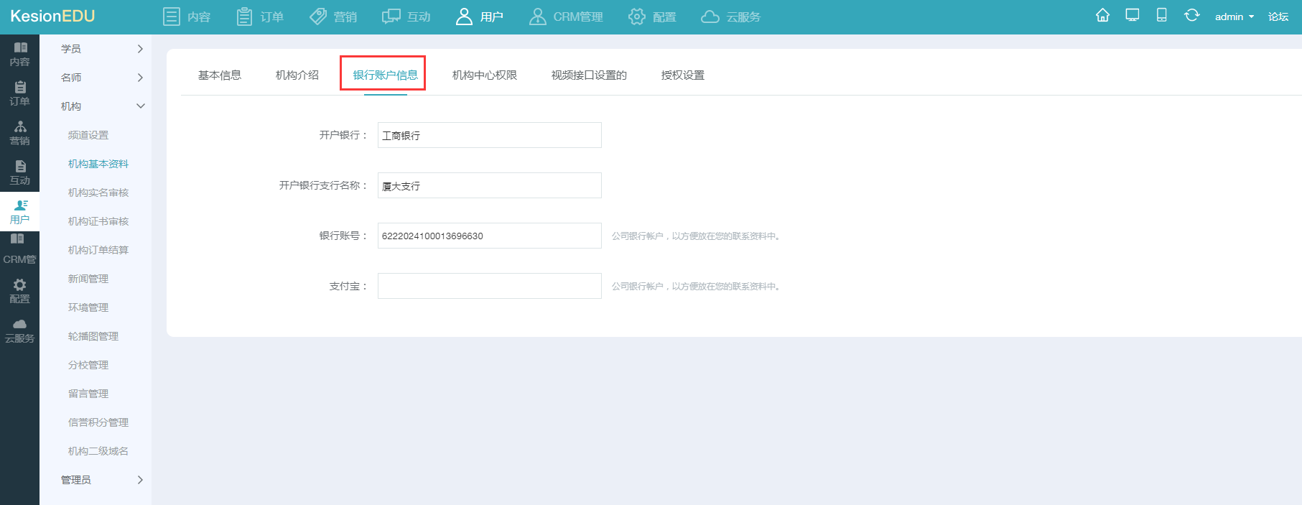The width and height of the screenshot is (1302, 505).
Task: Open 环境管理 page
Action: pyautogui.click(x=88, y=307)
